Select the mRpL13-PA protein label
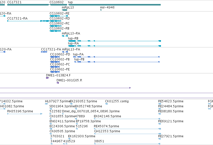 tap(71, 49)
